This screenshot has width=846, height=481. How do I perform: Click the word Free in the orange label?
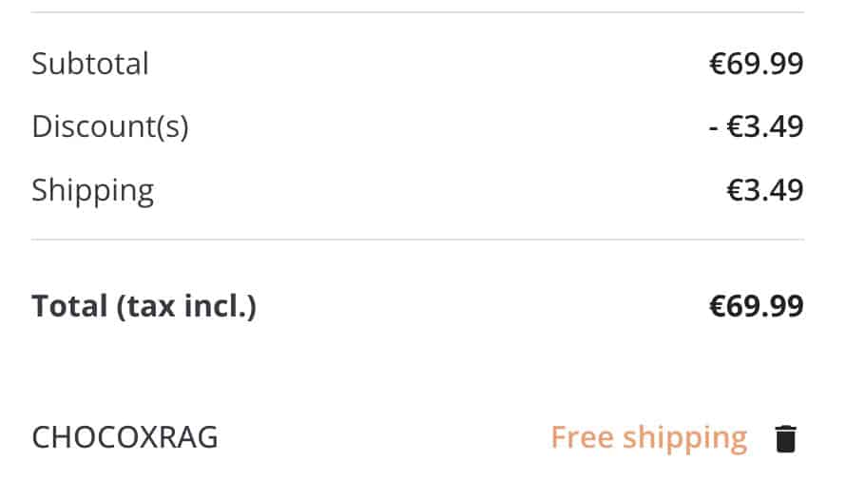pos(582,437)
